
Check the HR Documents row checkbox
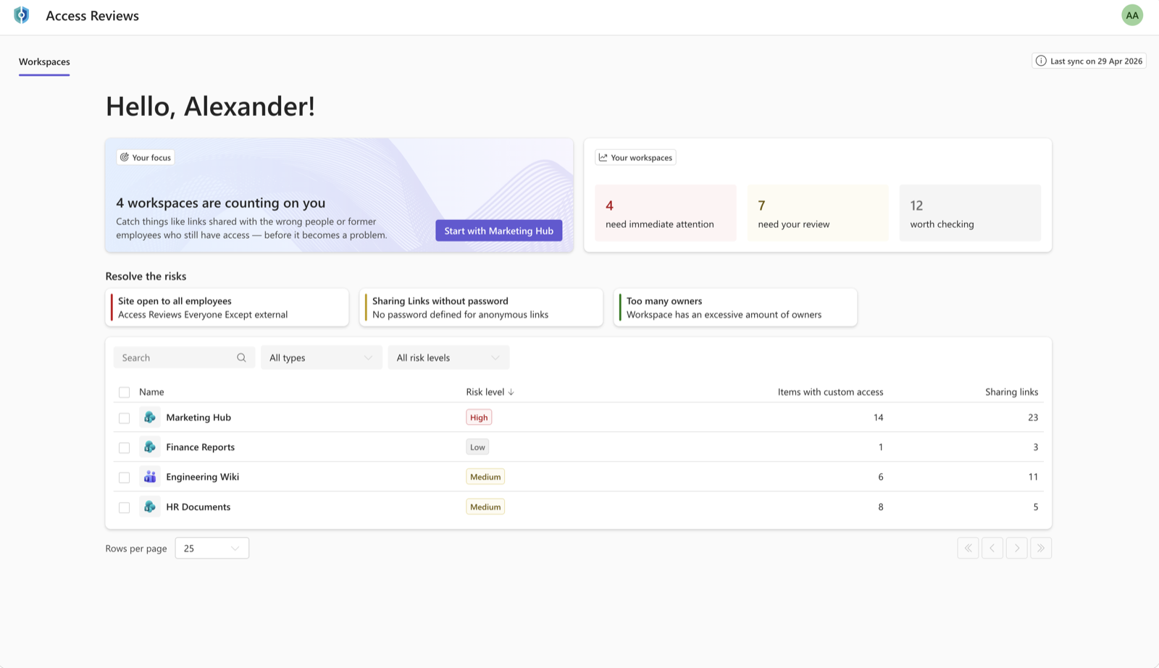click(125, 507)
